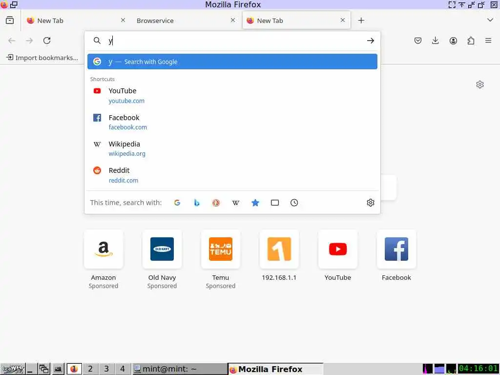The width and height of the screenshot is (500, 375).
Task: Open the IceWM start menu button
Action: click(x=13, y=369)
